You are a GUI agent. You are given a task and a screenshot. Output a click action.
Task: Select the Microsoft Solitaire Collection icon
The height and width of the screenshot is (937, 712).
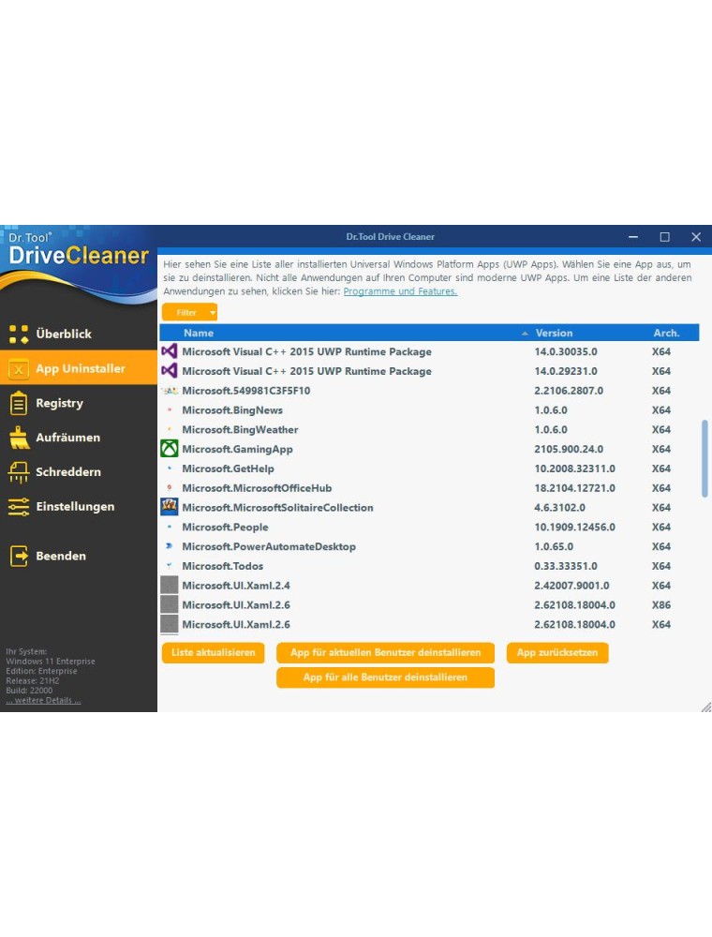click(x=170, y=507)
